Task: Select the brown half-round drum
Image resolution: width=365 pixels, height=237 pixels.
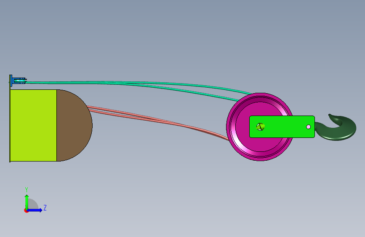Action: 75,125
